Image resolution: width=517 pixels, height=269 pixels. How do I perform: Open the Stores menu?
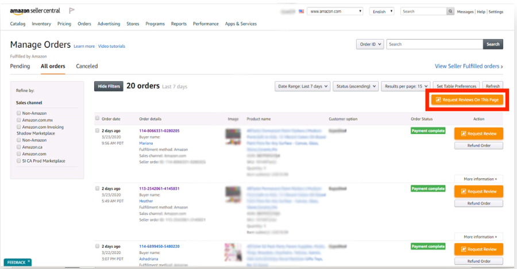(x=133, y=24)
